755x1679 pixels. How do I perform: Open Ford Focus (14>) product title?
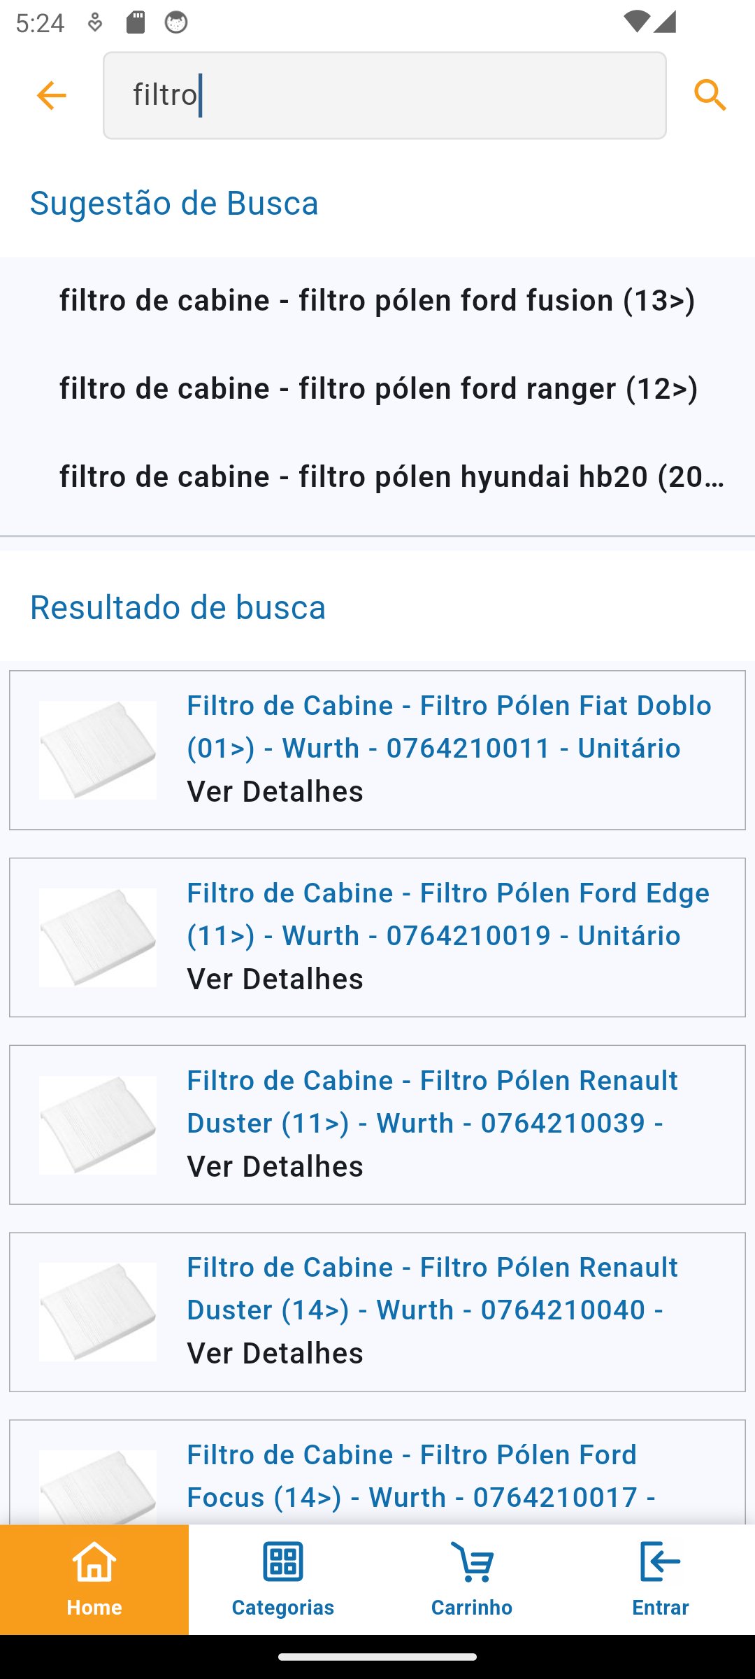[x=419, y=1475]
